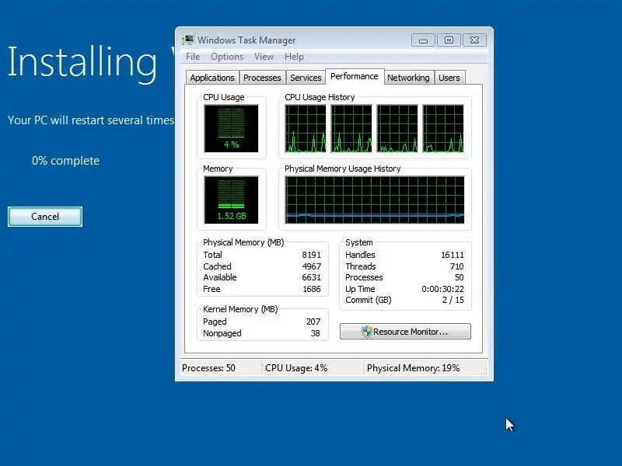Switch to the Services tab

click(306, 78)
